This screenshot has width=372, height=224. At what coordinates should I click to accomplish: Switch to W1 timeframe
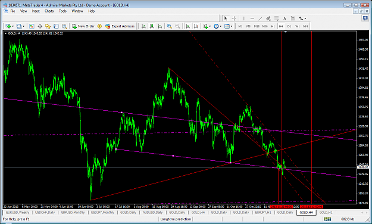pos(298,26)
